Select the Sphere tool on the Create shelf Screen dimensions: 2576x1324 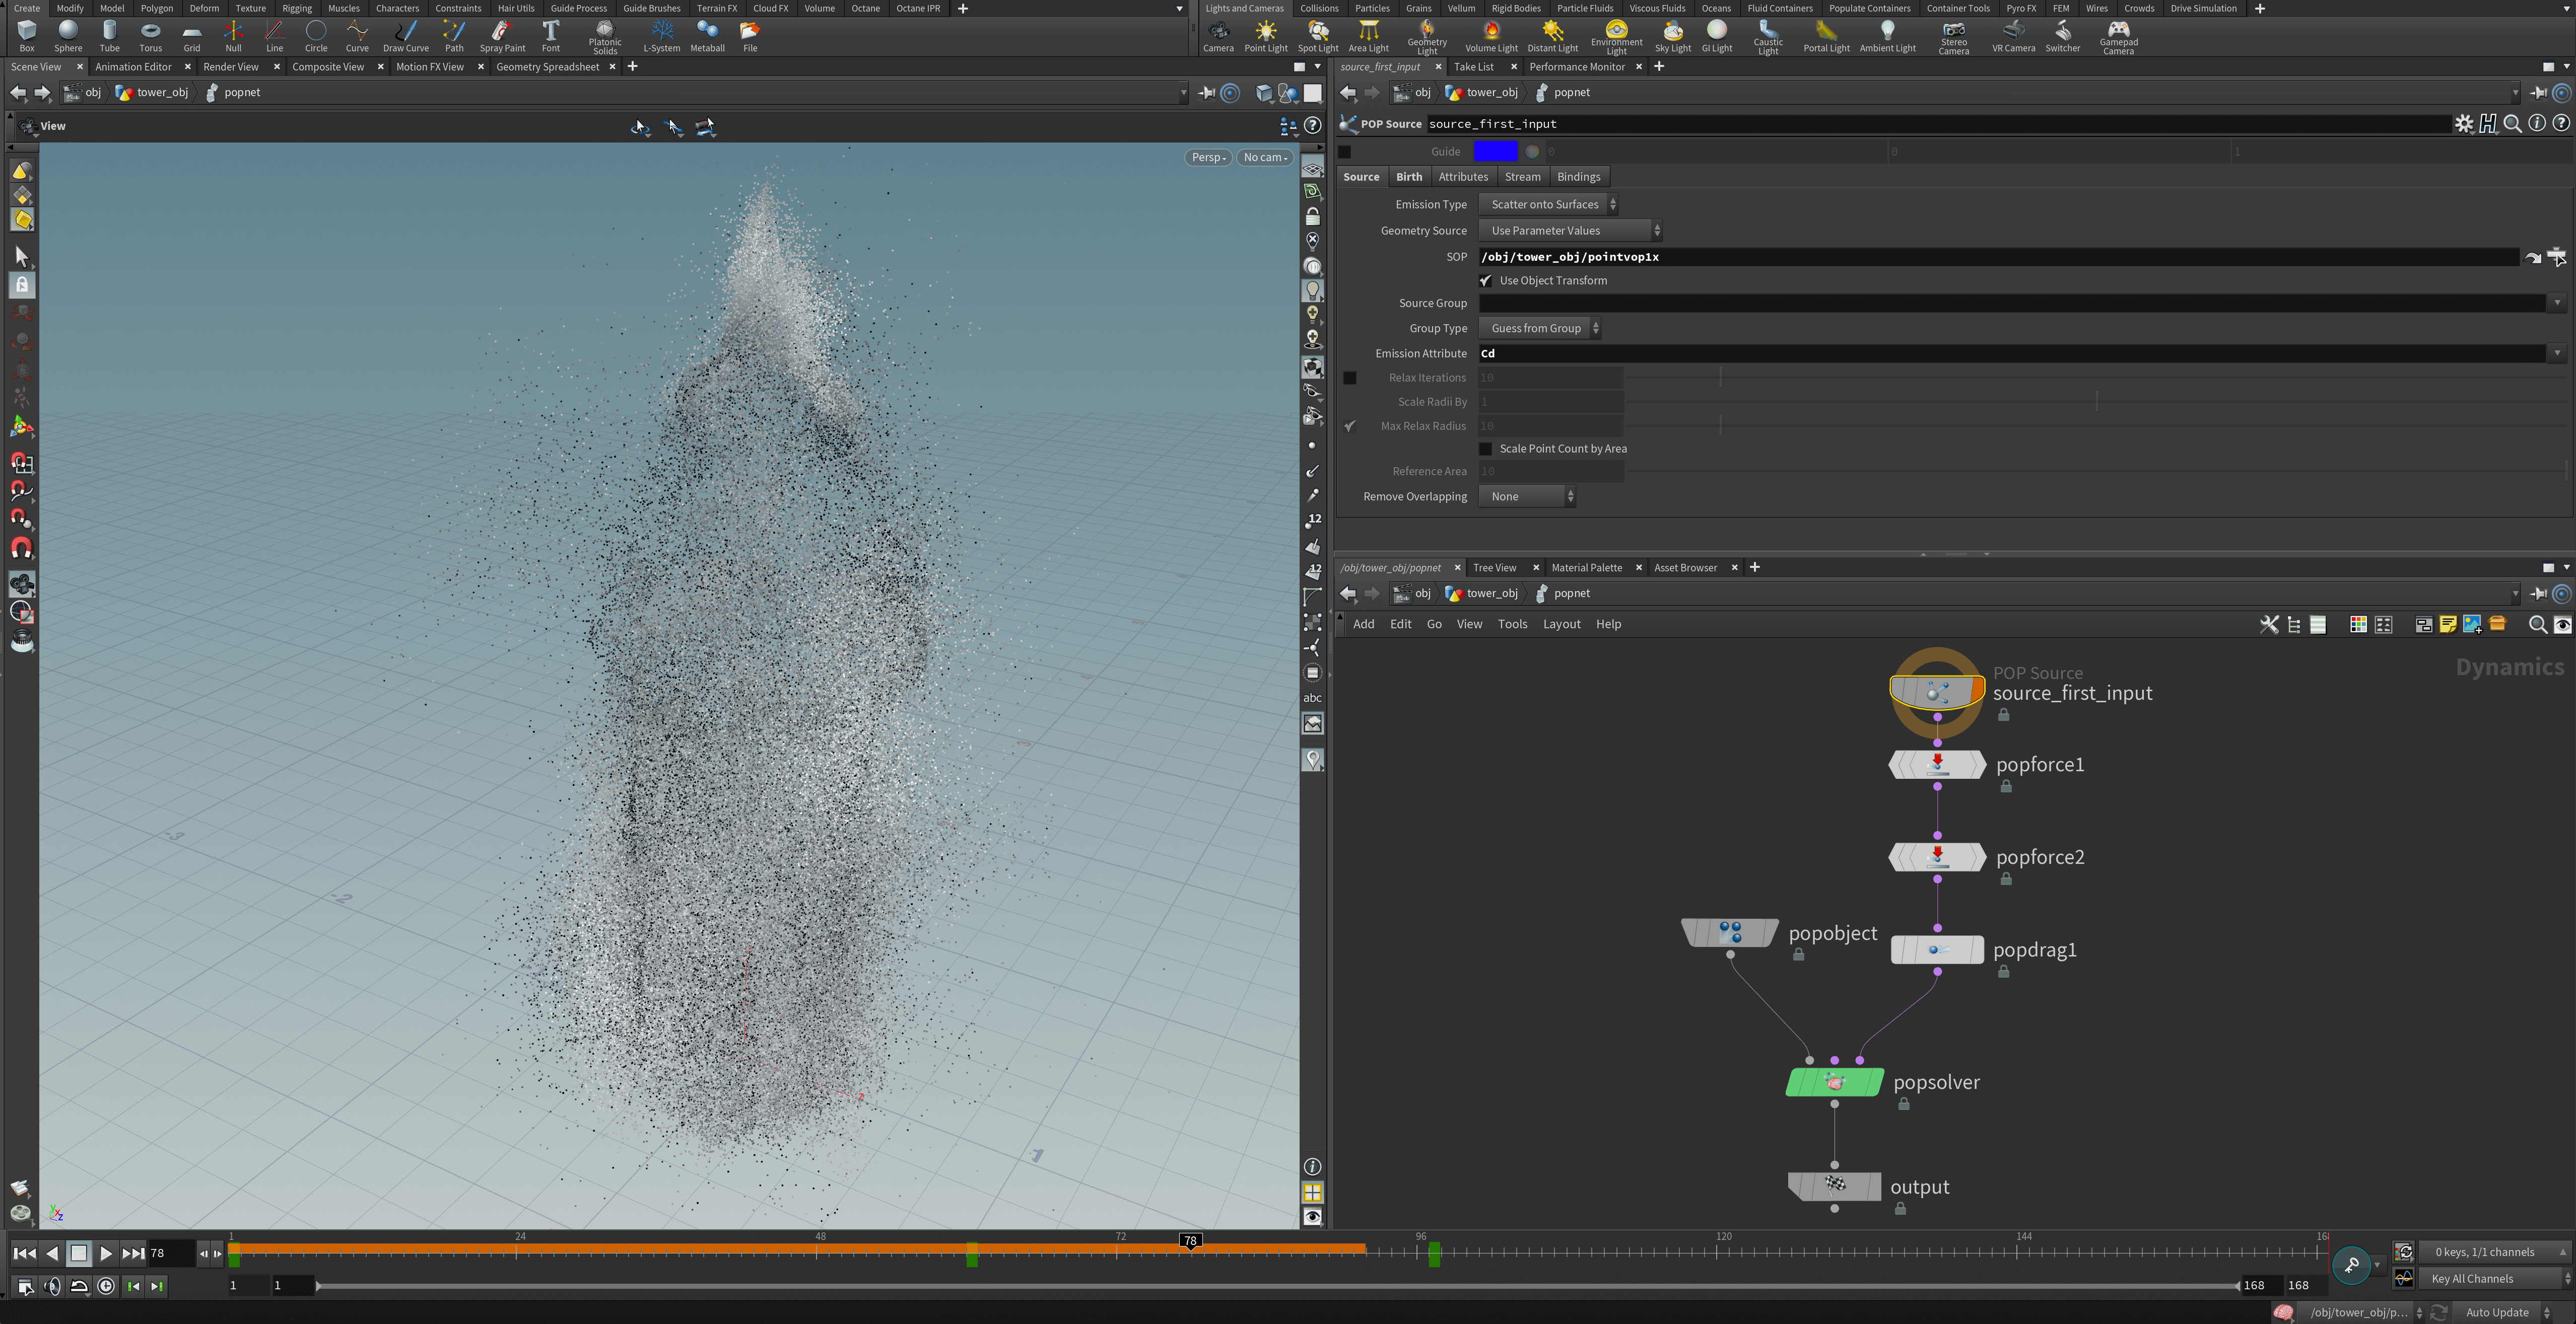tap(68, 36)
